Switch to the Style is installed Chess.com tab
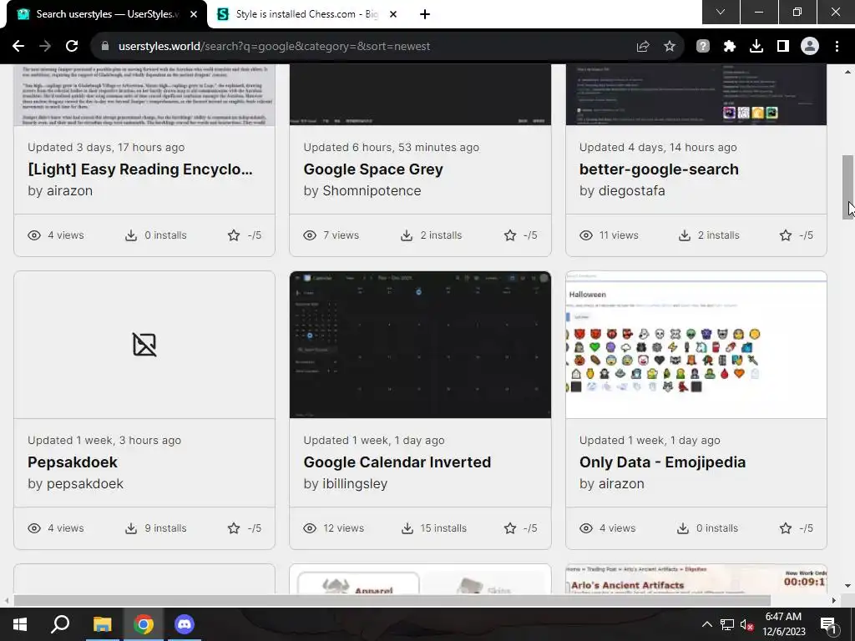855x641 pixels. (307, 14)
